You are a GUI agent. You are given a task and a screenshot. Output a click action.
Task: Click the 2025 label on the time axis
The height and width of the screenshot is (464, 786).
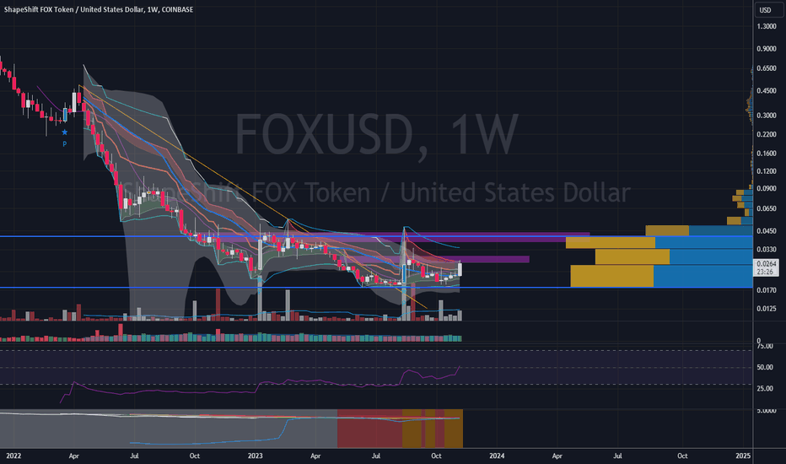click(743, 456)
